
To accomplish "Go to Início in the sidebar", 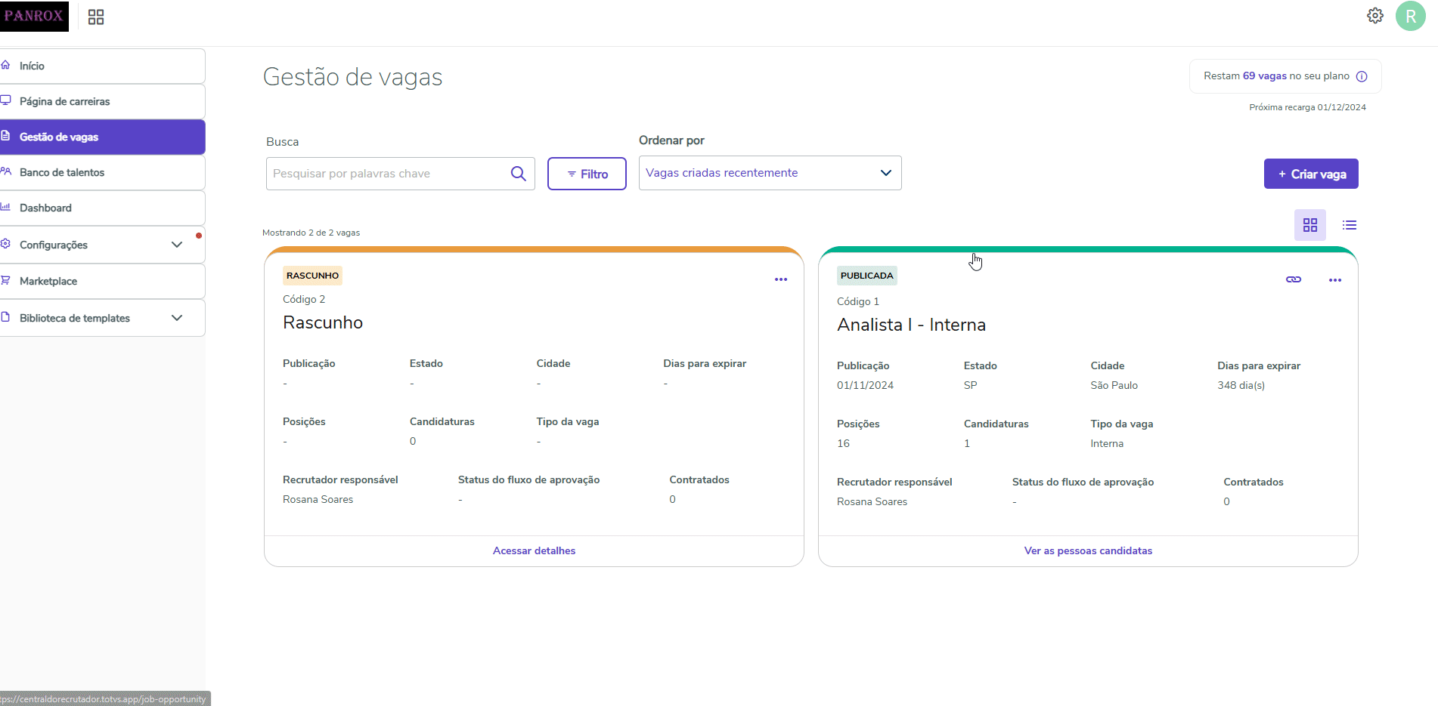I will tap(102, 66).
